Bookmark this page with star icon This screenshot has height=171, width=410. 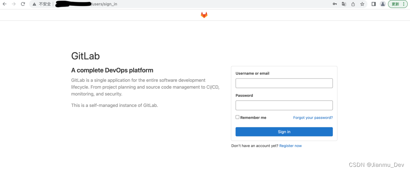pyautogui.click(x=362, y=4)
